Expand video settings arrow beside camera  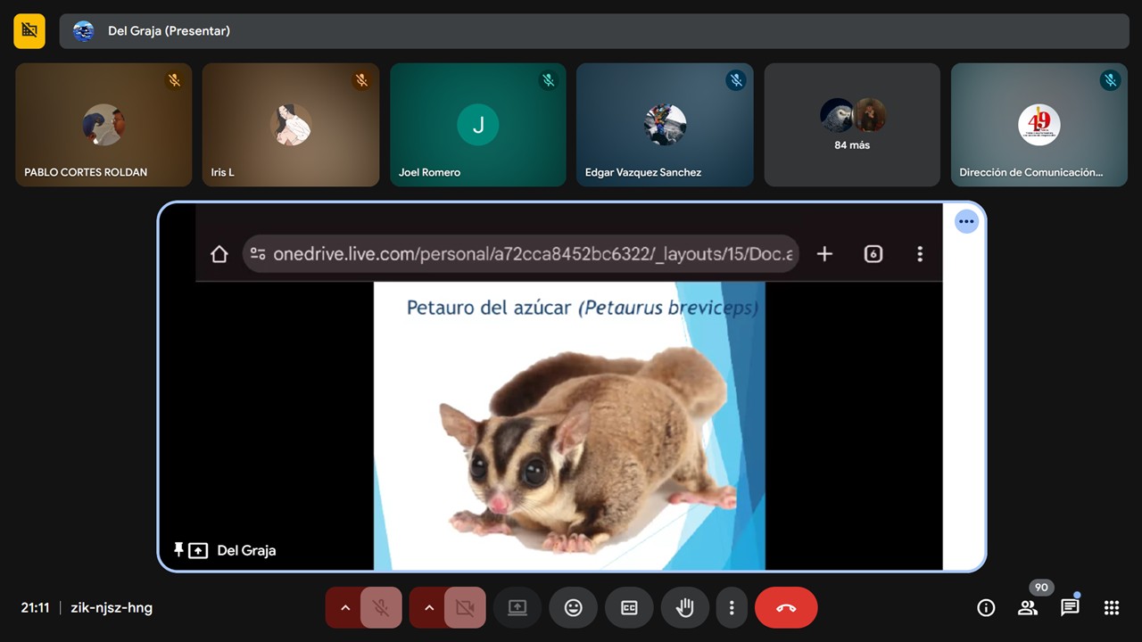coord(428,607)
